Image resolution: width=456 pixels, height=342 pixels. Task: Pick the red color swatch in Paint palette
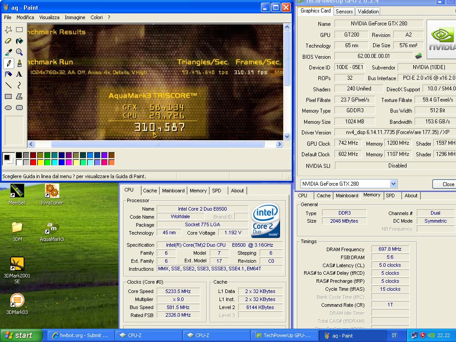tap(33, 162)
